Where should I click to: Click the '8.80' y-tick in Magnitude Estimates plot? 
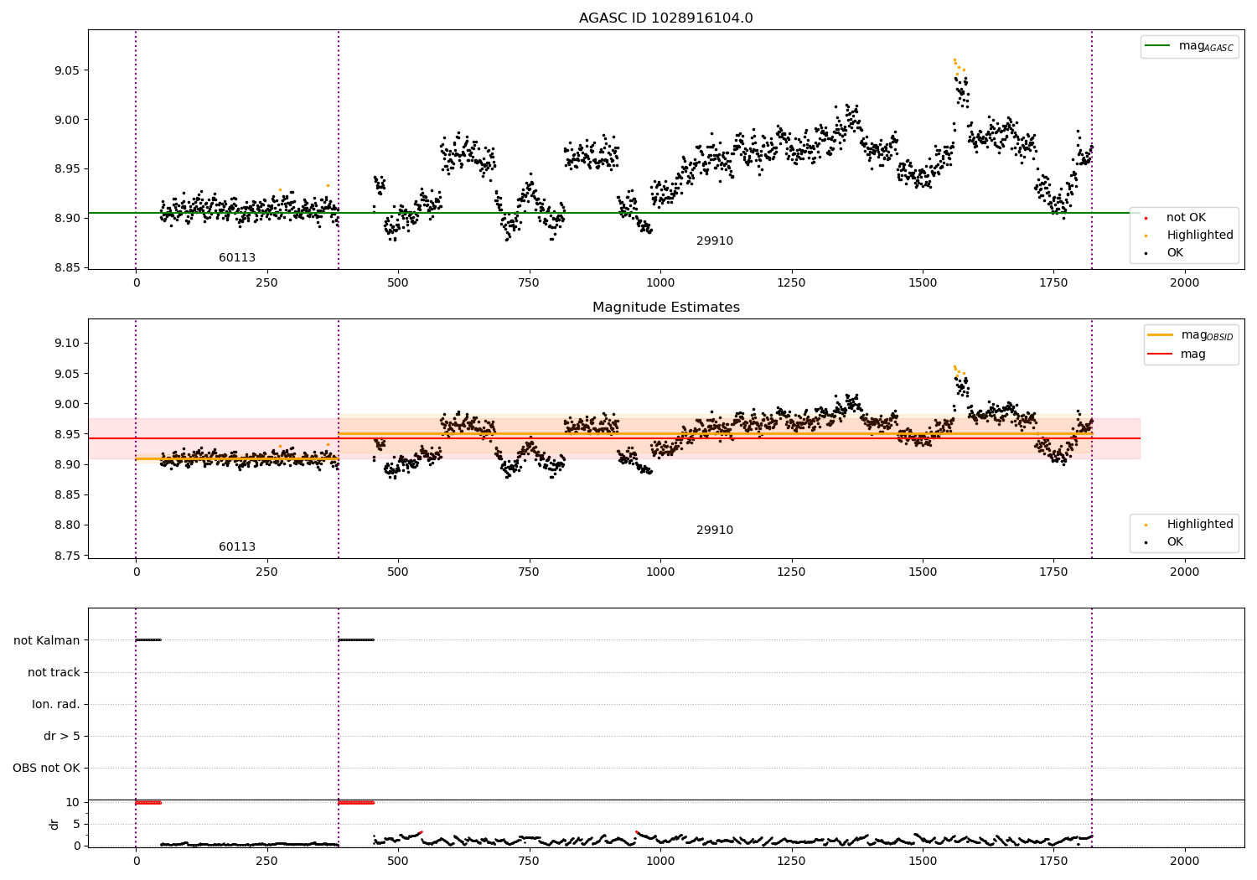[x=66, y=525]
